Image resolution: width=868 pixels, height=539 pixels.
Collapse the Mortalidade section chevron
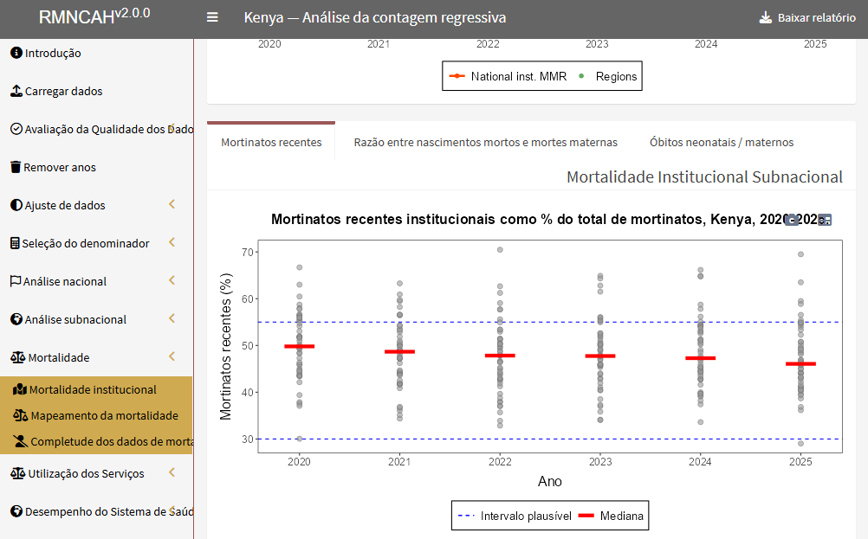tap(172, 356)
